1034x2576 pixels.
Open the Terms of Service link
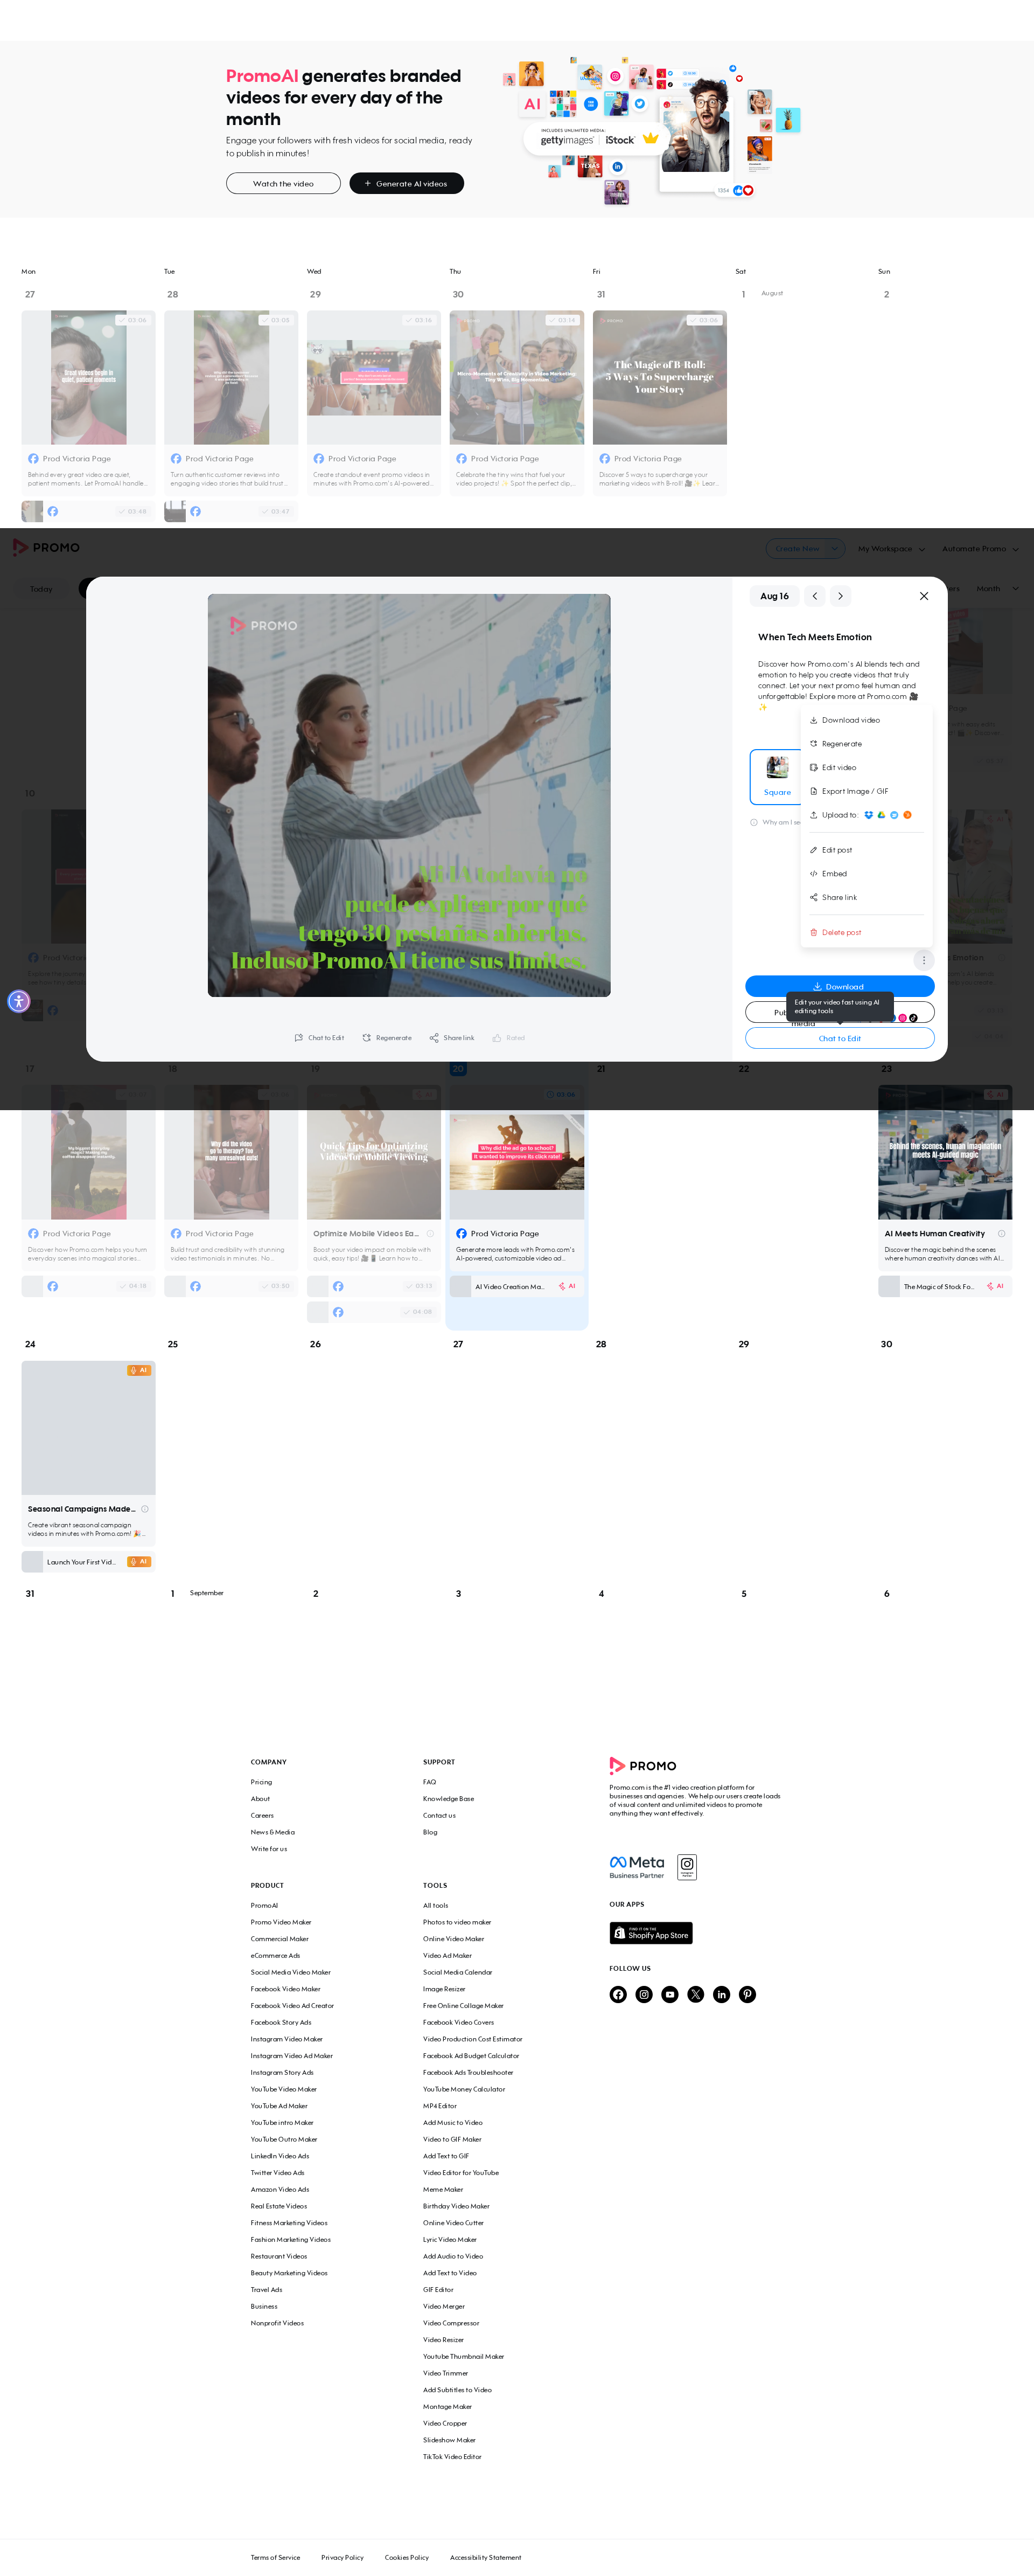coord(275,2557)
